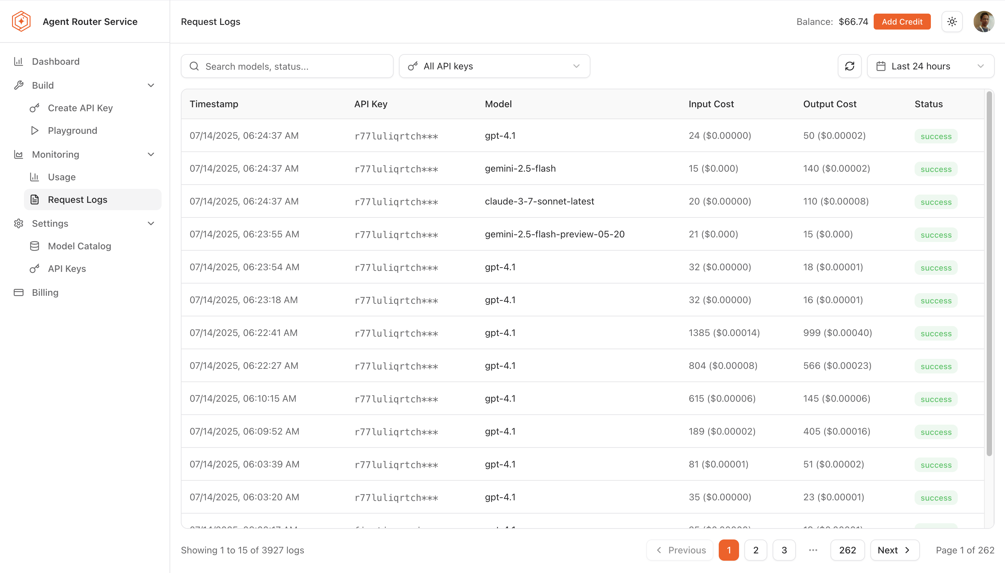Toggle light theme using the sun icon
The image size is (1005, 573).
click(x=952, y=21)
